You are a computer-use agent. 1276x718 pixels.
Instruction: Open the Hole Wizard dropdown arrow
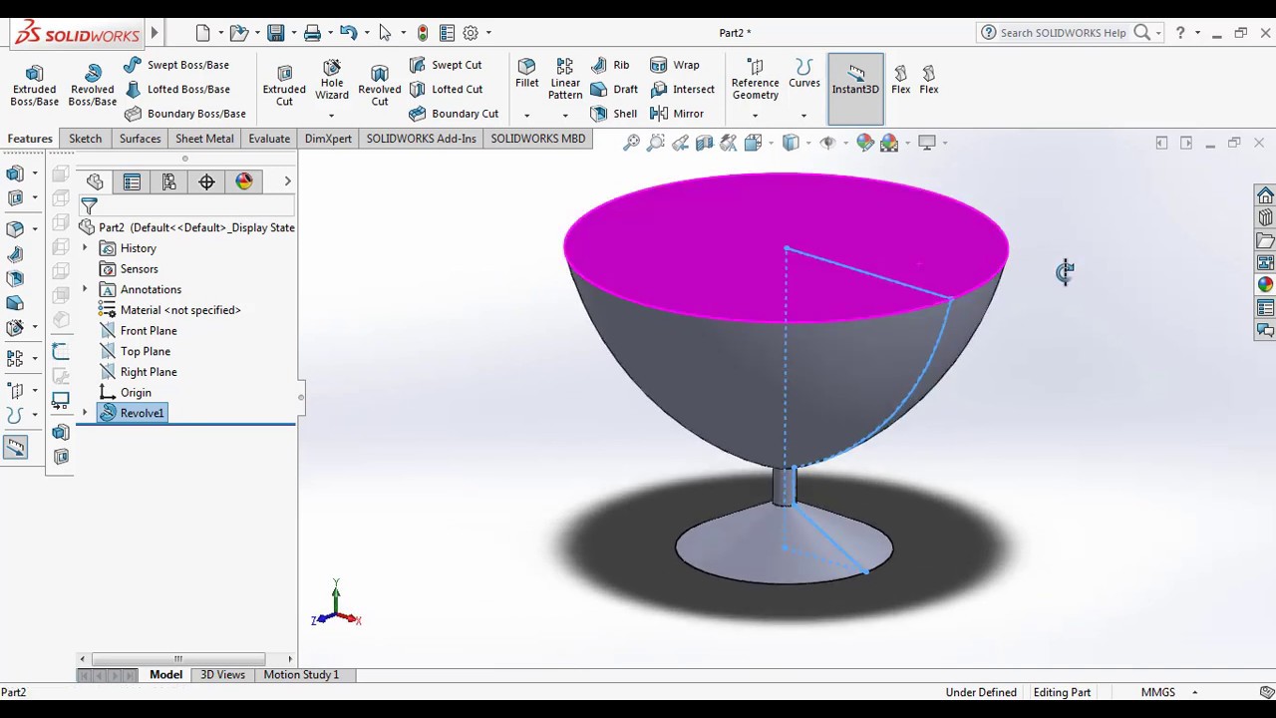pyautogui.click(x=331, y=116)
